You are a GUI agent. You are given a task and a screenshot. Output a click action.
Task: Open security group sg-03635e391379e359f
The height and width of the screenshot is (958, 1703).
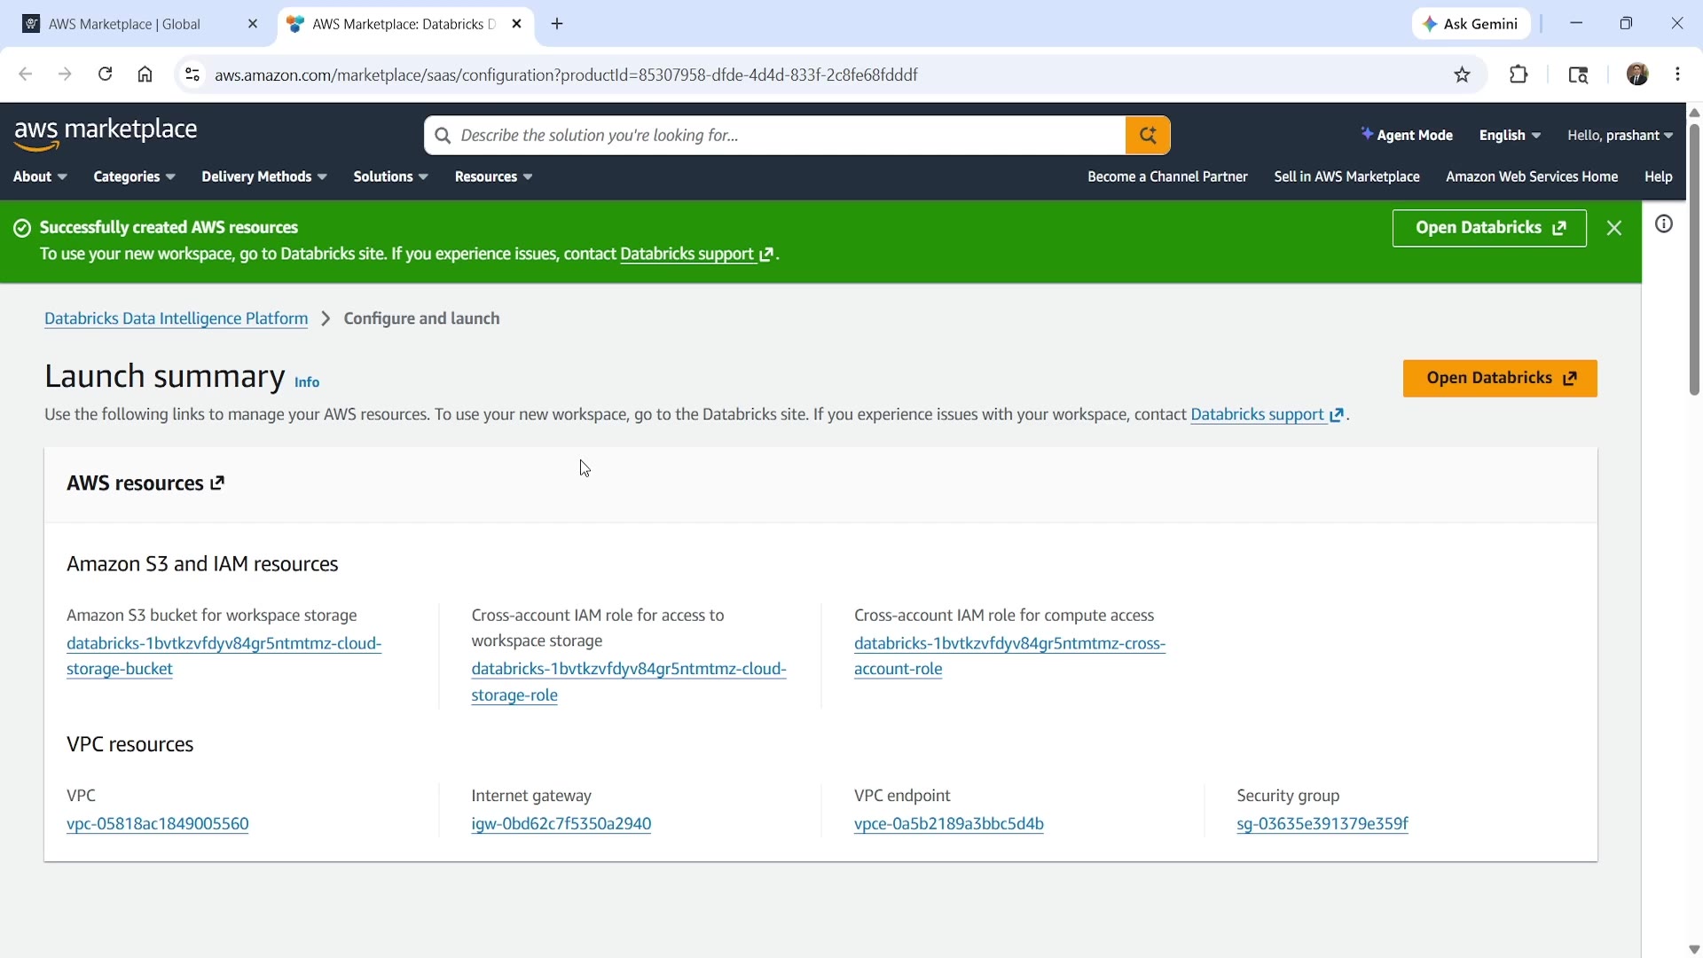[x=1322, y=824]
